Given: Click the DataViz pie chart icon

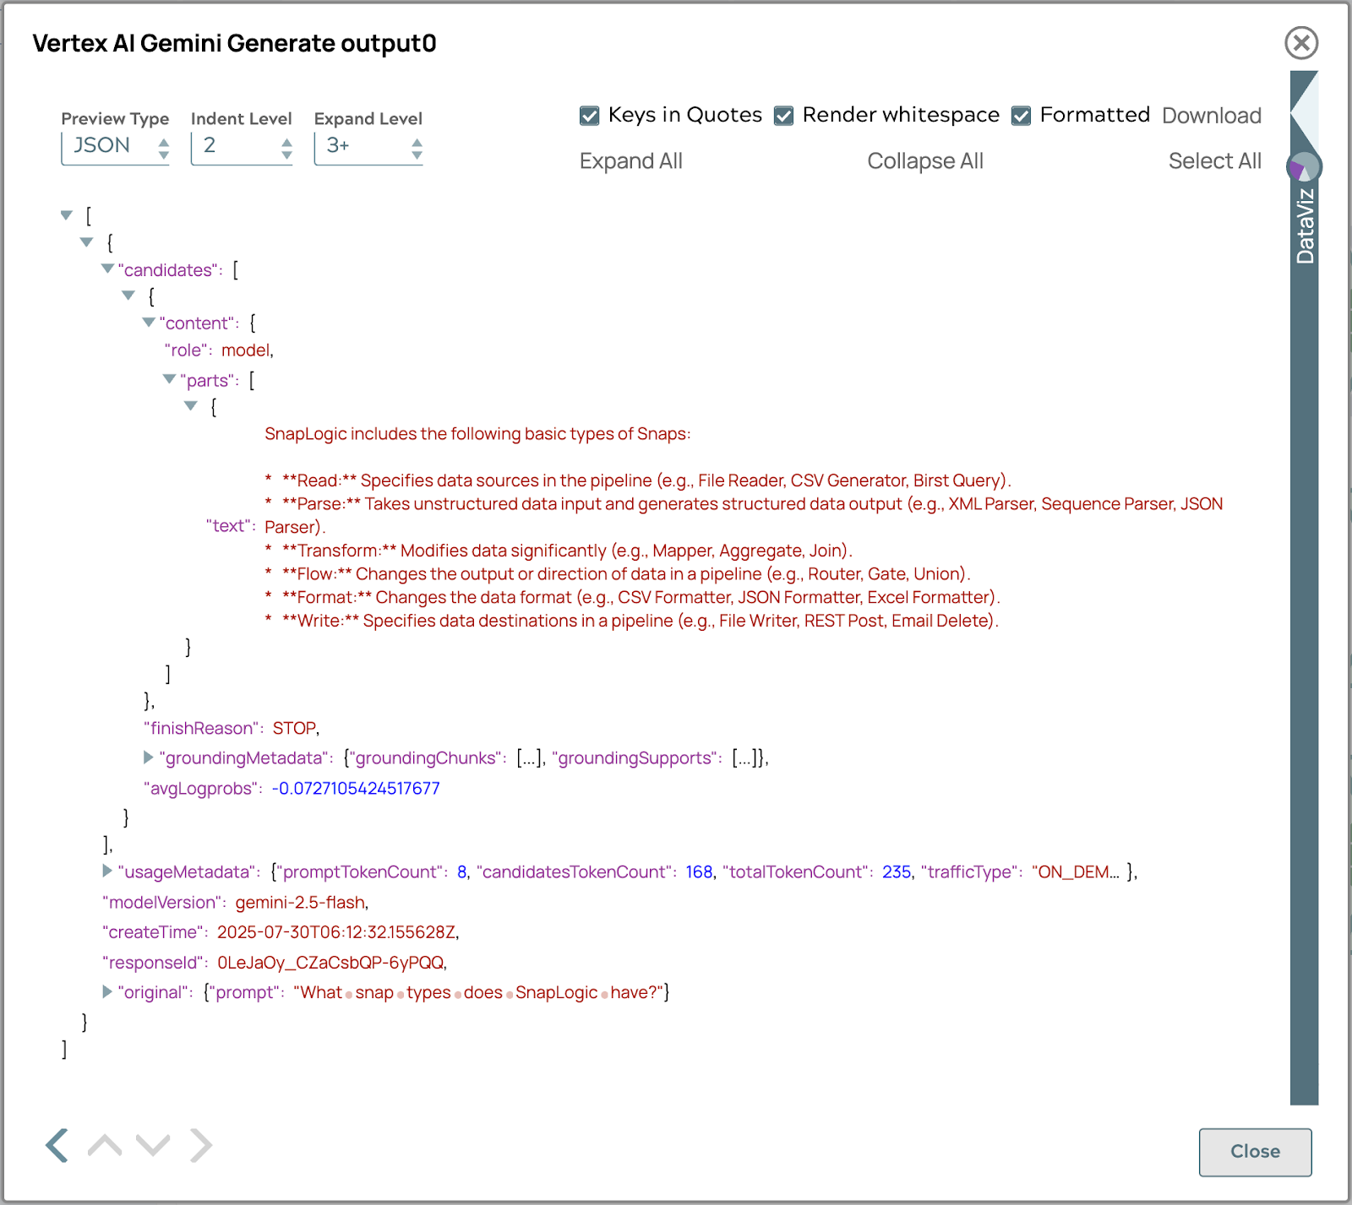Looking at the screenshot, I should tap(1304, 167).
